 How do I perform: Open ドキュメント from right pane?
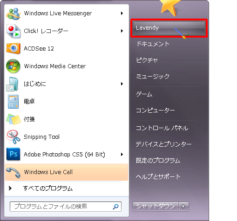point(153,44)
